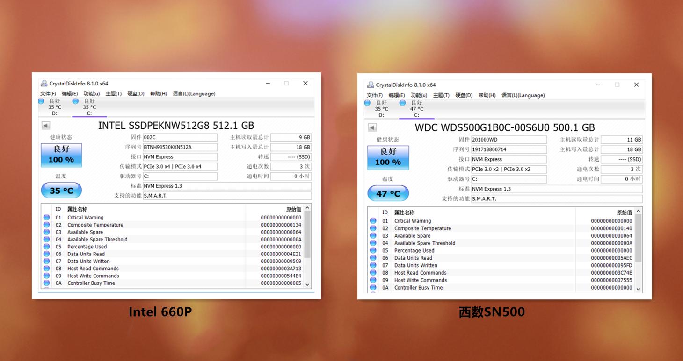Image resolution: width=683 pixels, height=361 pixels.
Task: Click firmware field 201000WD in WDC window
Action: pos(509,140)
